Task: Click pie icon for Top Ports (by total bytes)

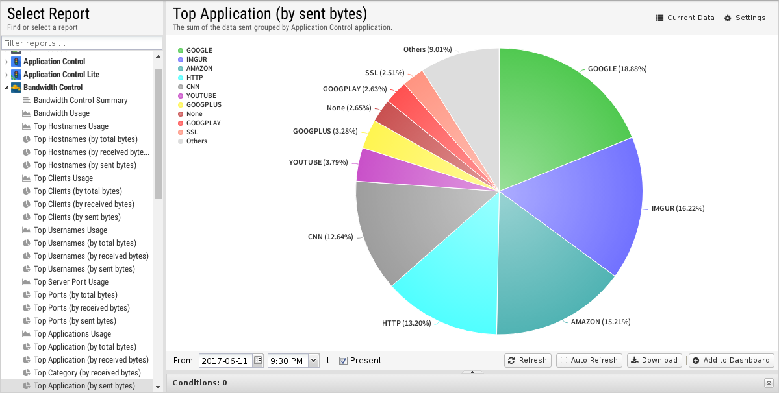Action: click(27, 295)
